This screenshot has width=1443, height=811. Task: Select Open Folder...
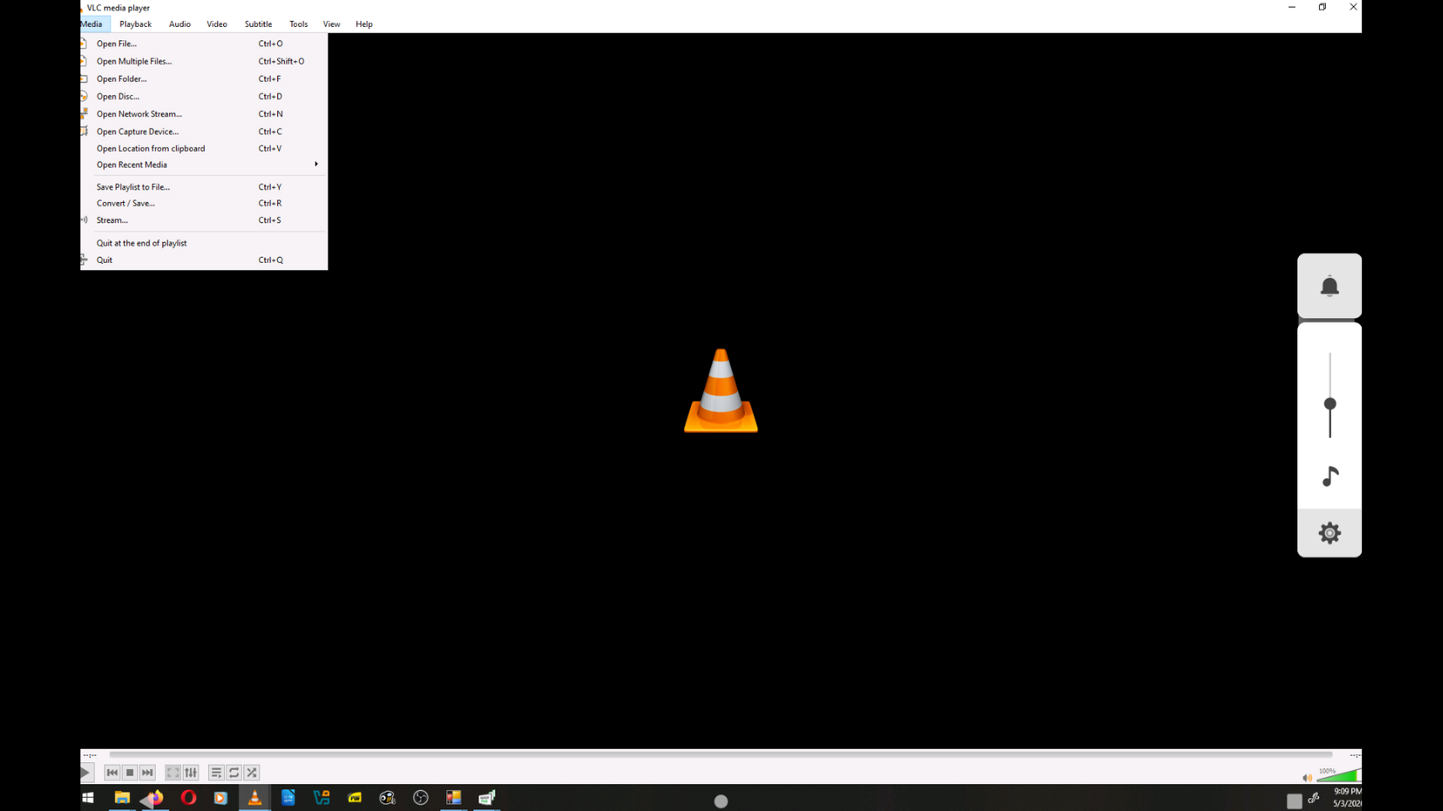click(x=204, y=79)
